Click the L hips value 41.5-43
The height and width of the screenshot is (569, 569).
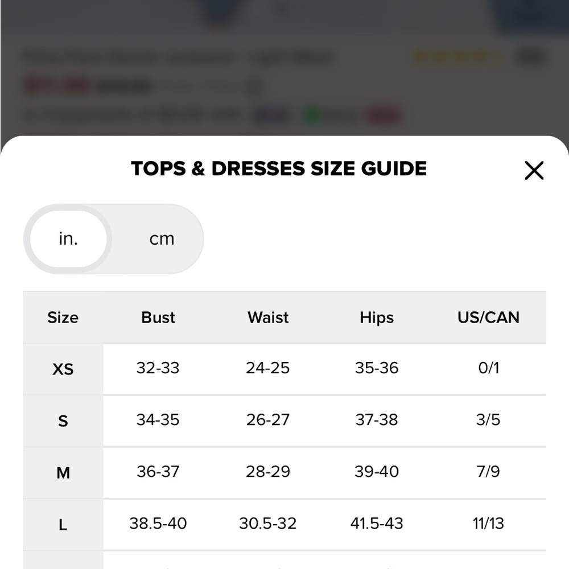point(377,523)
